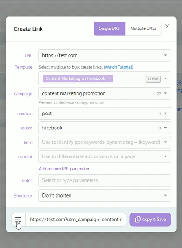Focus the notes parameters input

pos(105,180)
